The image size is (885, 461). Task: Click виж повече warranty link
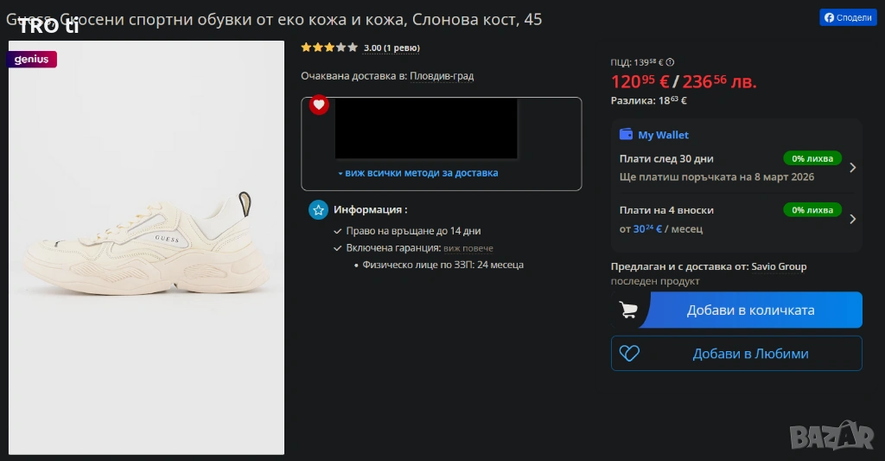pos(468,248)
